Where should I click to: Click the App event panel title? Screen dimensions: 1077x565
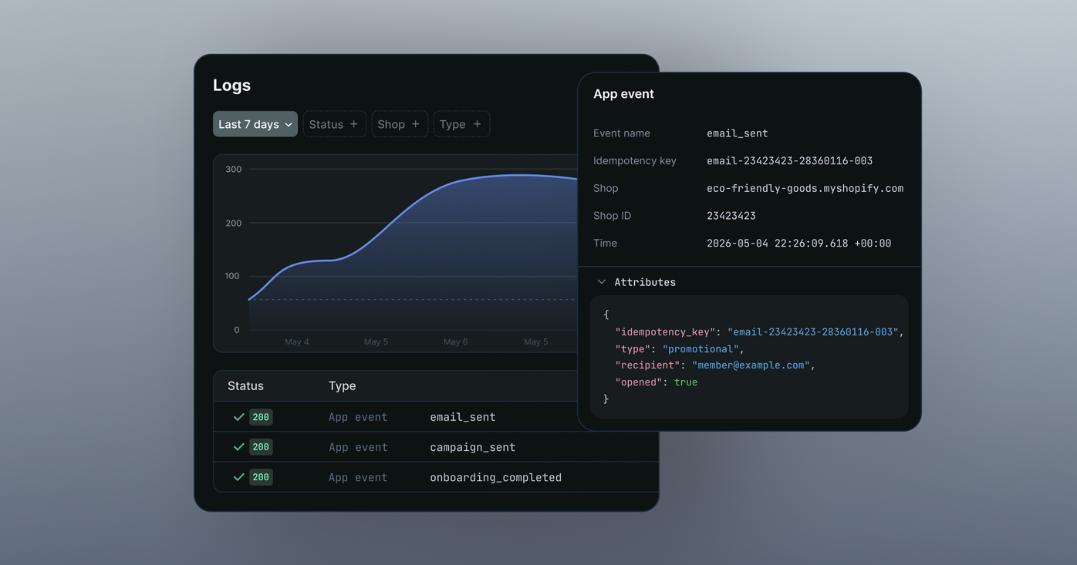623,94
